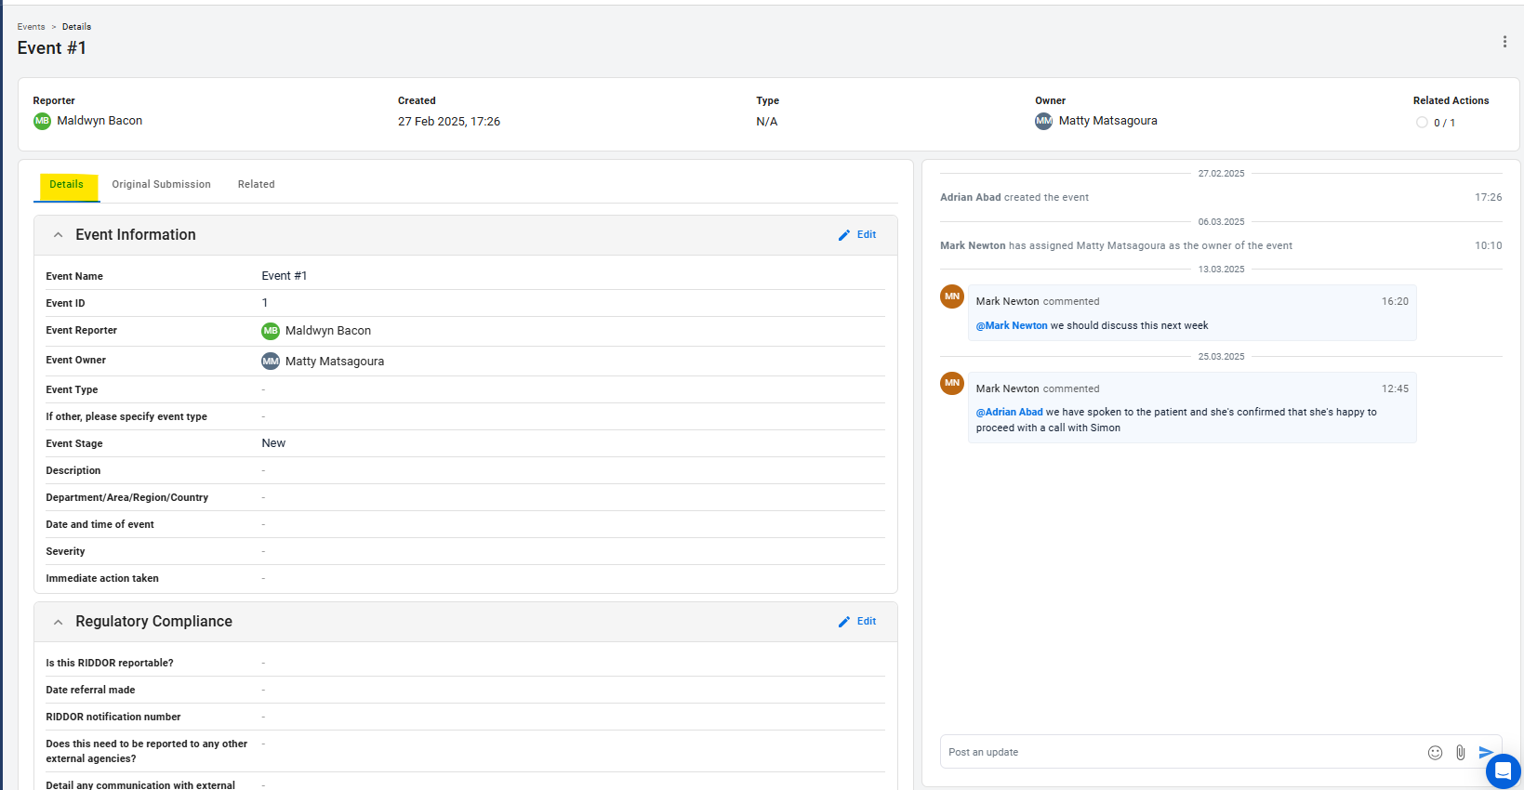
Task: Click the emoji picker icon
Action: click(1435, 753)
